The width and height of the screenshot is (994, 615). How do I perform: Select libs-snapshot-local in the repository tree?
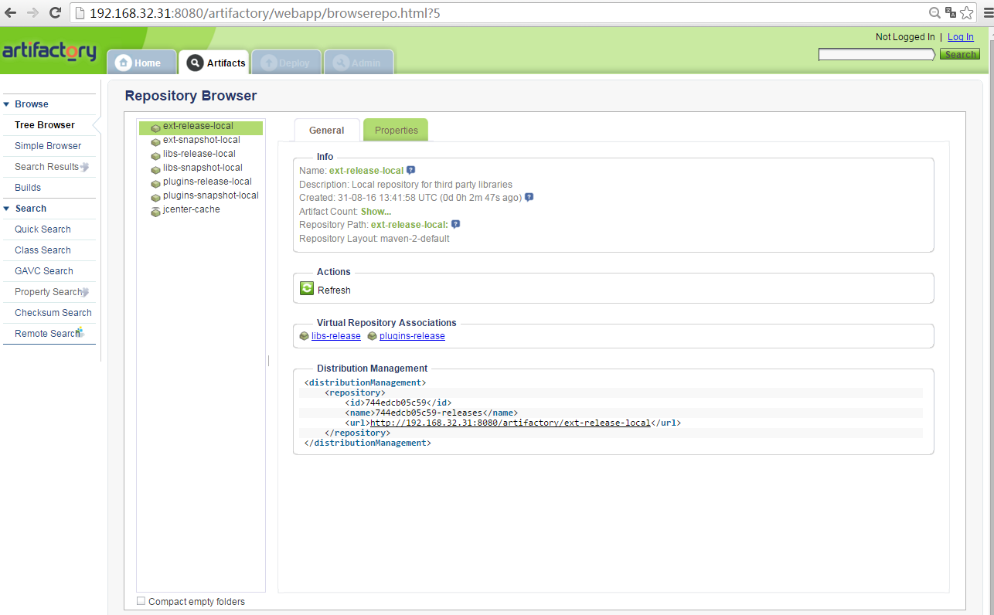203,168
